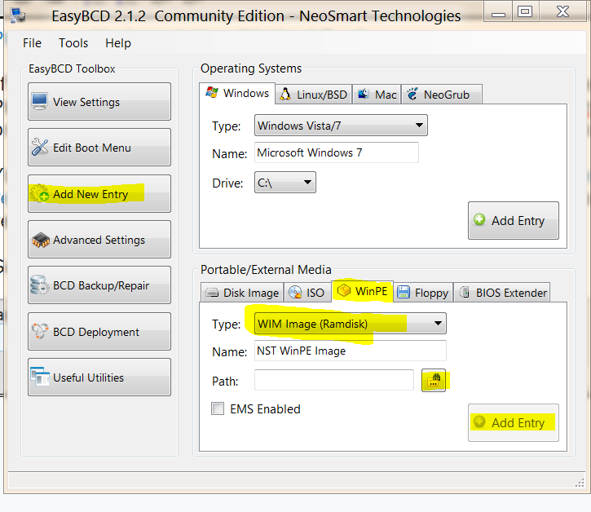Open the File menu
Viewport: 591px width, 512px height.
pyautogui.click(x=32, y=43)
